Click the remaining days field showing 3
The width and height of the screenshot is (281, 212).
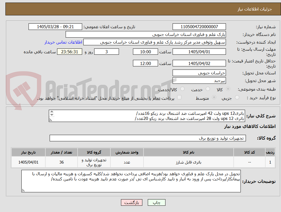(x=106, y=52)
